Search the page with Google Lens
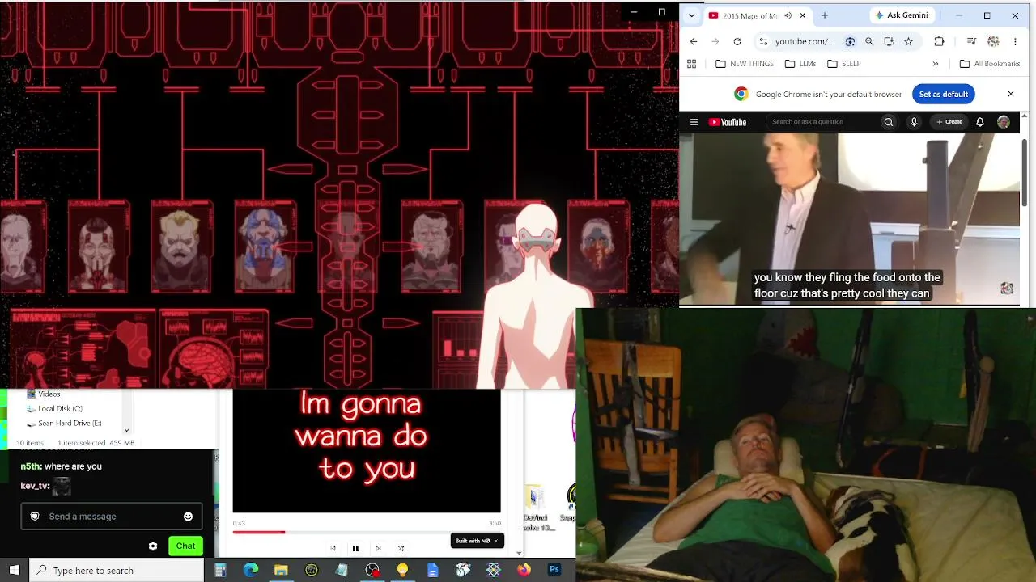Screen dimensions: 1036x582 [850, 41]
